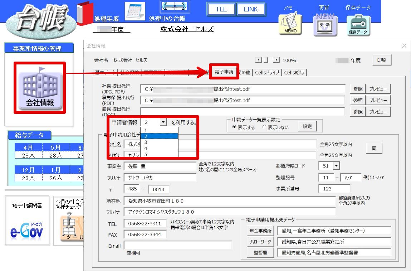Screen dimensions: 411x271
Task: Click the 社保 提出代行 file path field
Action: pos(243,89)
